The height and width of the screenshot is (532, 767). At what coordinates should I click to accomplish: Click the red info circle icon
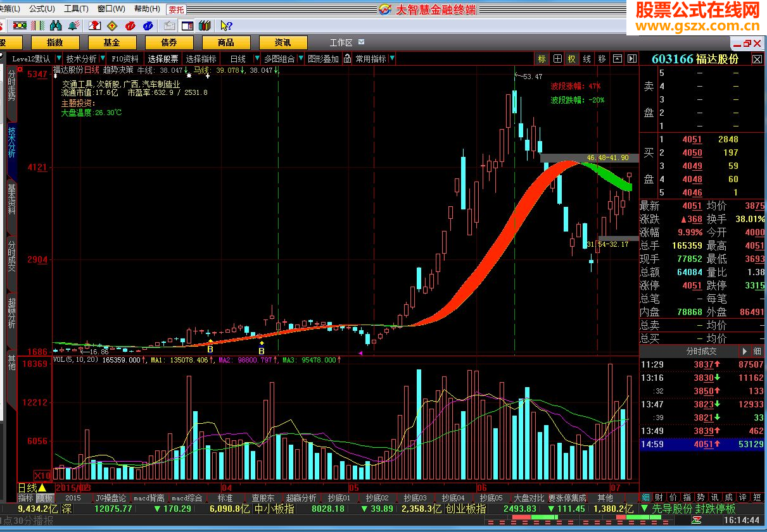click(x=130, y=26)
